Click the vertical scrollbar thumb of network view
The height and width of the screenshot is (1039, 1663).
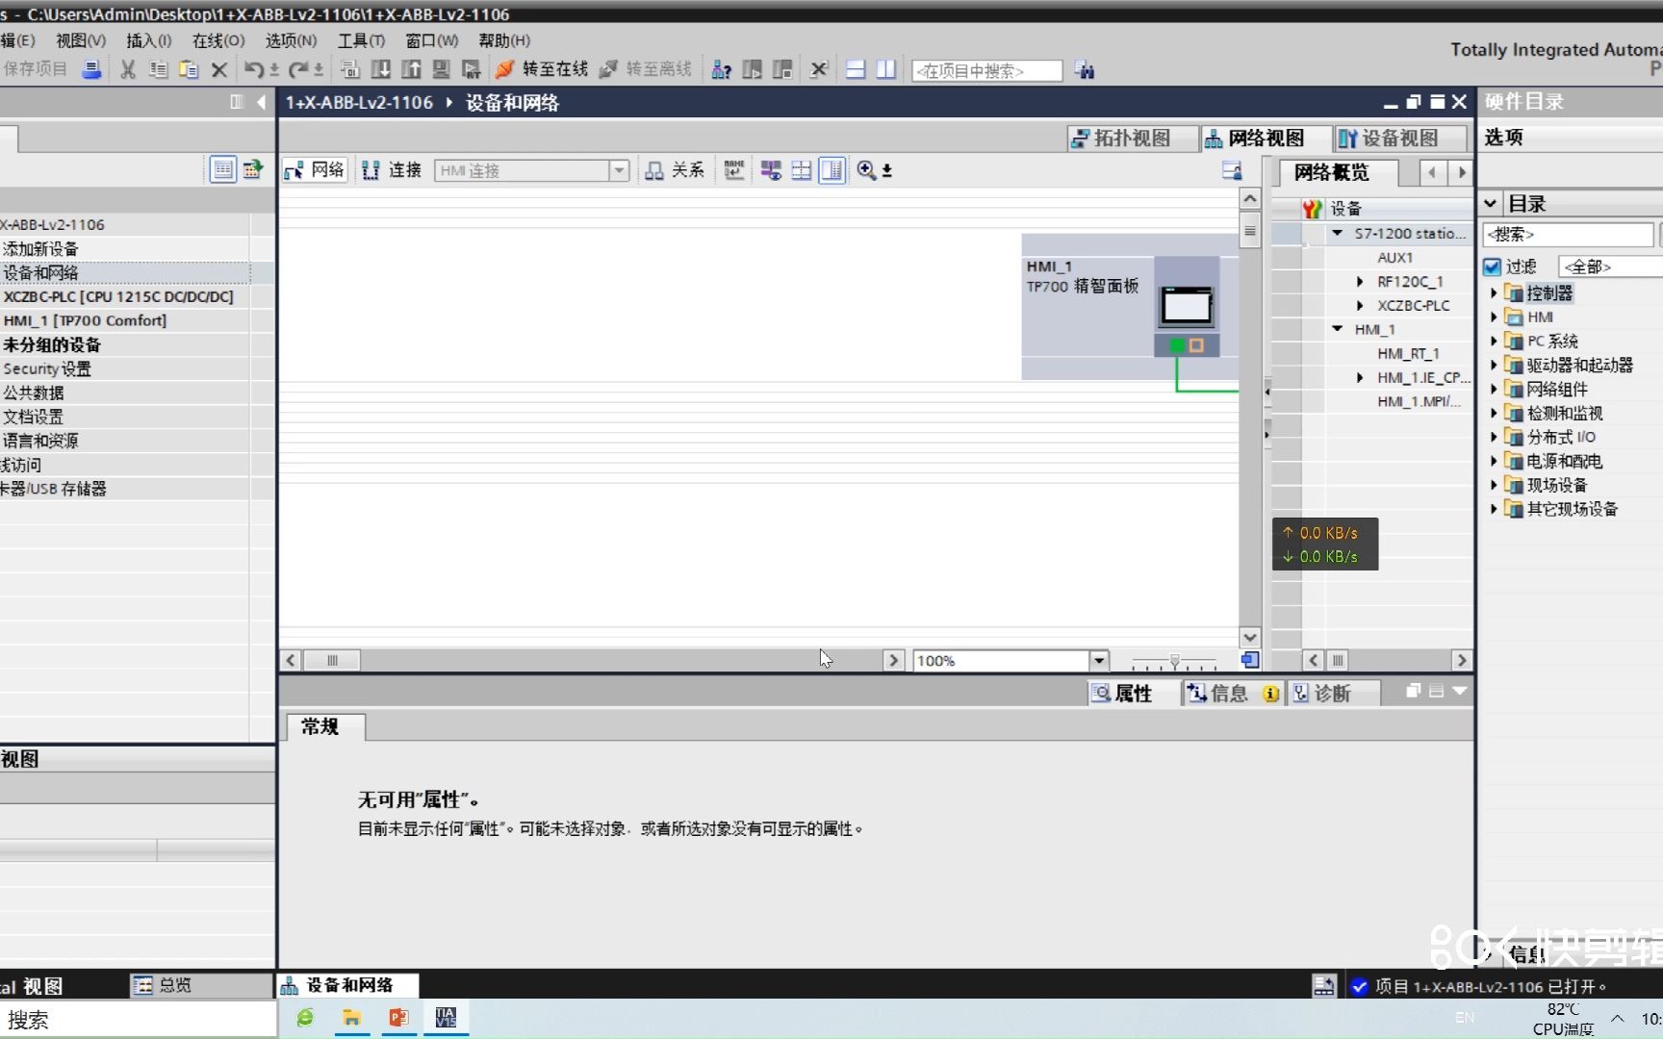coord(1249,231)
